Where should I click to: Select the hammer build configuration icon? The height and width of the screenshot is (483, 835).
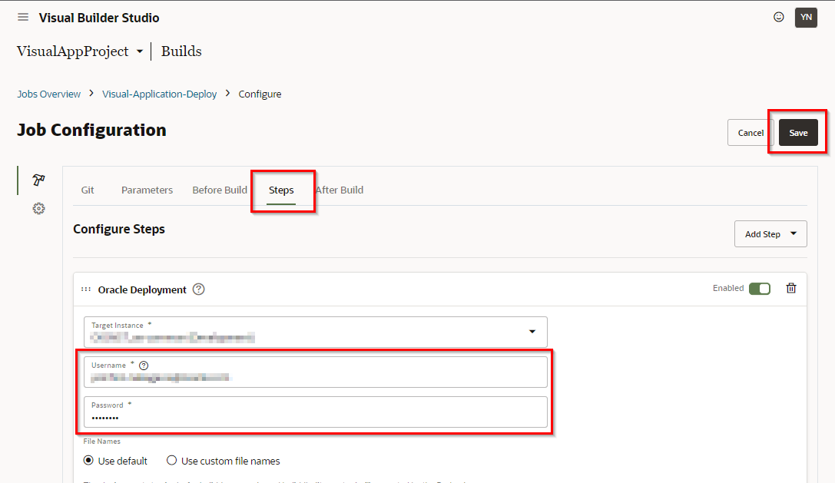coord(38,180)
